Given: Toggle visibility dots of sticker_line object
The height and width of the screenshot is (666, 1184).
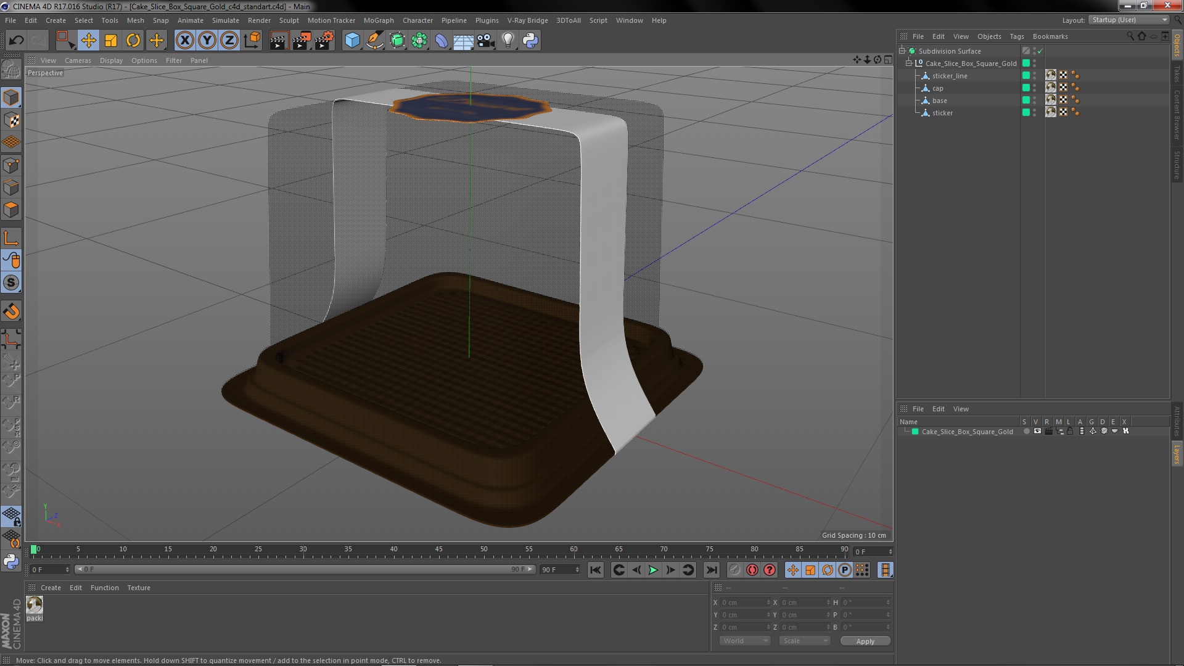Looking at the screenshot, I should click(1035, 76).
